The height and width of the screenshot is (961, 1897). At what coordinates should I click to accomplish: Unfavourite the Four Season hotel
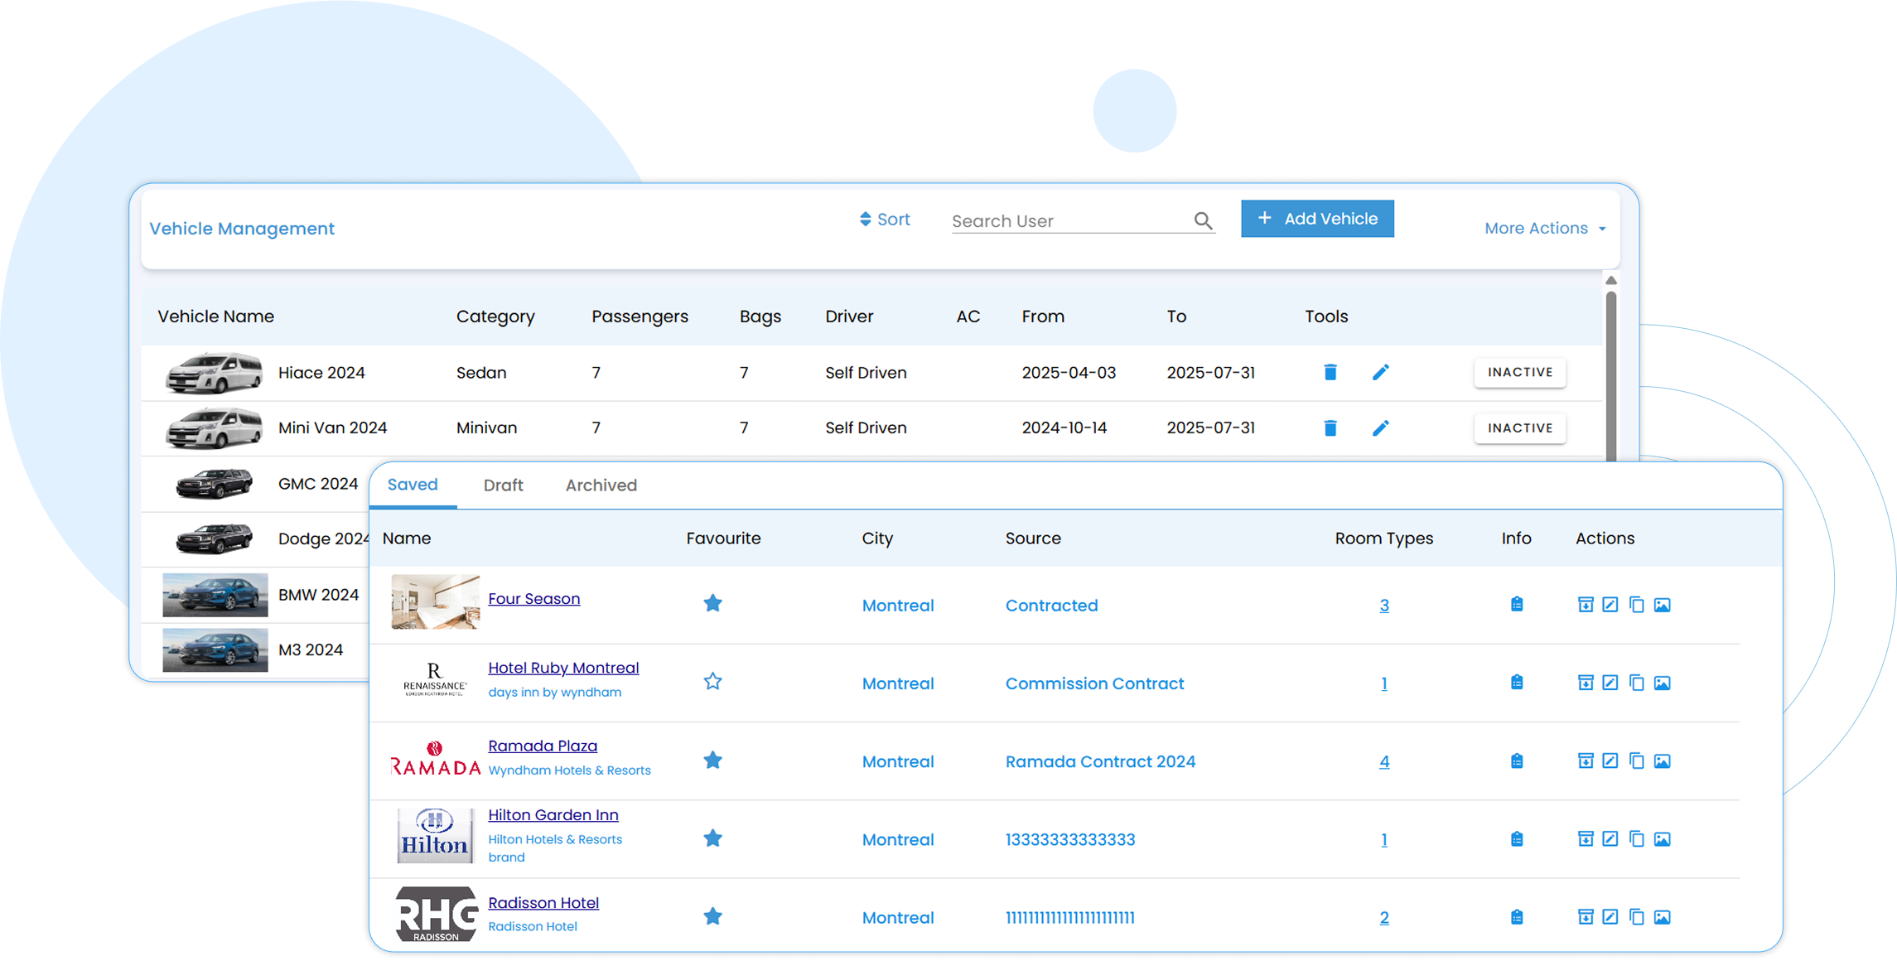pyautogui.click(x=712, y=603)
